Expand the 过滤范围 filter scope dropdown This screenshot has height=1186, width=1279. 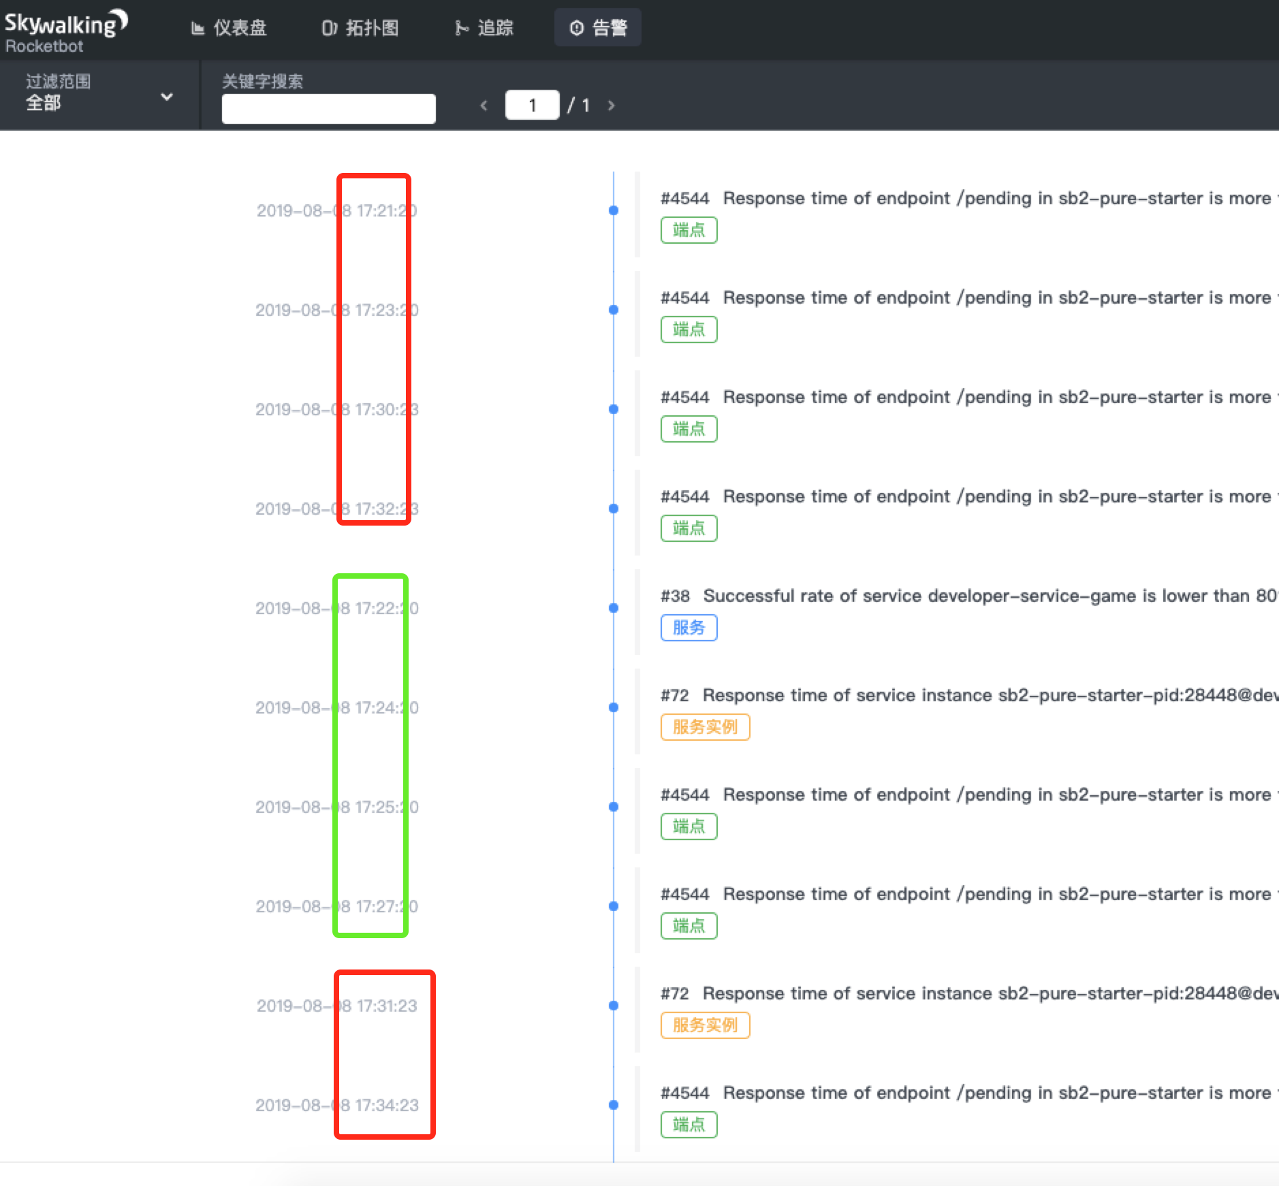click(99, 94)
